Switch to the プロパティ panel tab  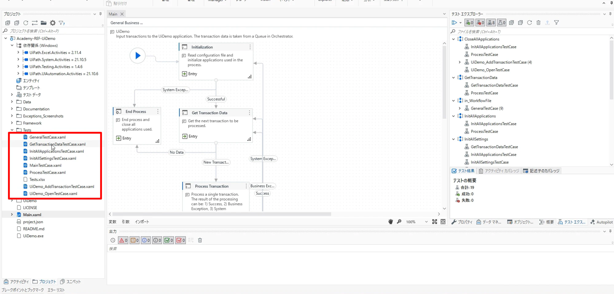[x=462, y=222]
